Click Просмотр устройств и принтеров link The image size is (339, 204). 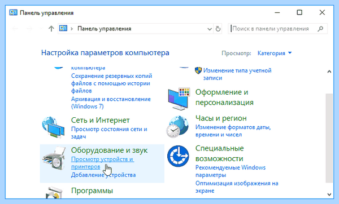click(102, 163)
